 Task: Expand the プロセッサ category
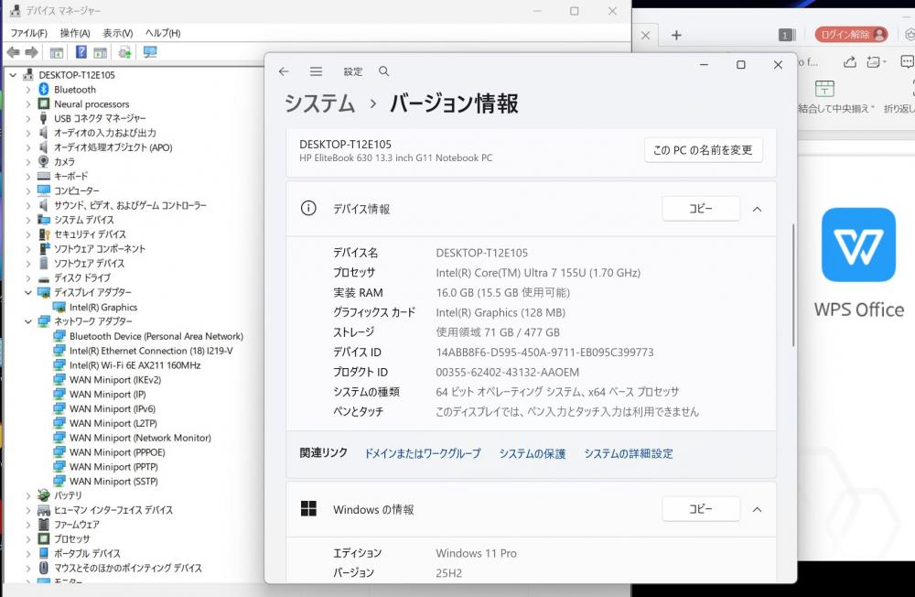(x=28, y=539)
